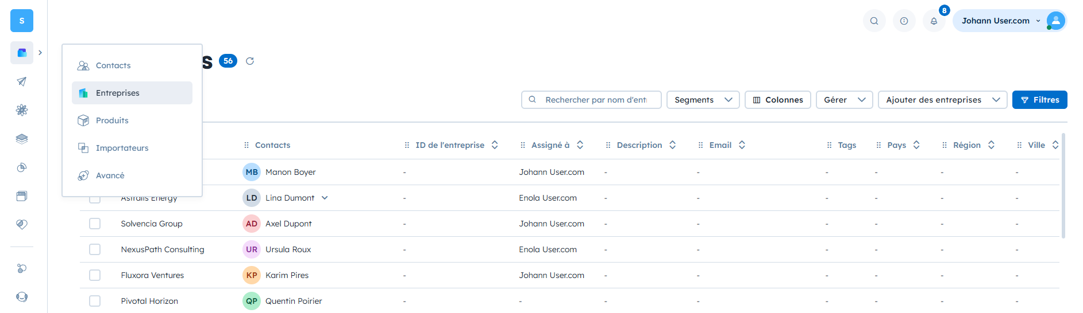This screenshot has height=313, width=1083.
Task: Focus the Rechercher par nom search field
Action: [596, 100]
